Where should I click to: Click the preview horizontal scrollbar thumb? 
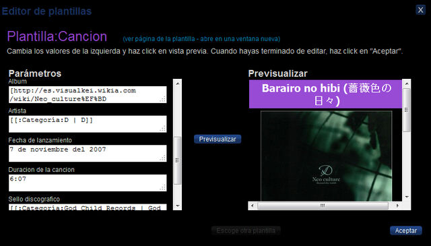(x=323, y=206)
